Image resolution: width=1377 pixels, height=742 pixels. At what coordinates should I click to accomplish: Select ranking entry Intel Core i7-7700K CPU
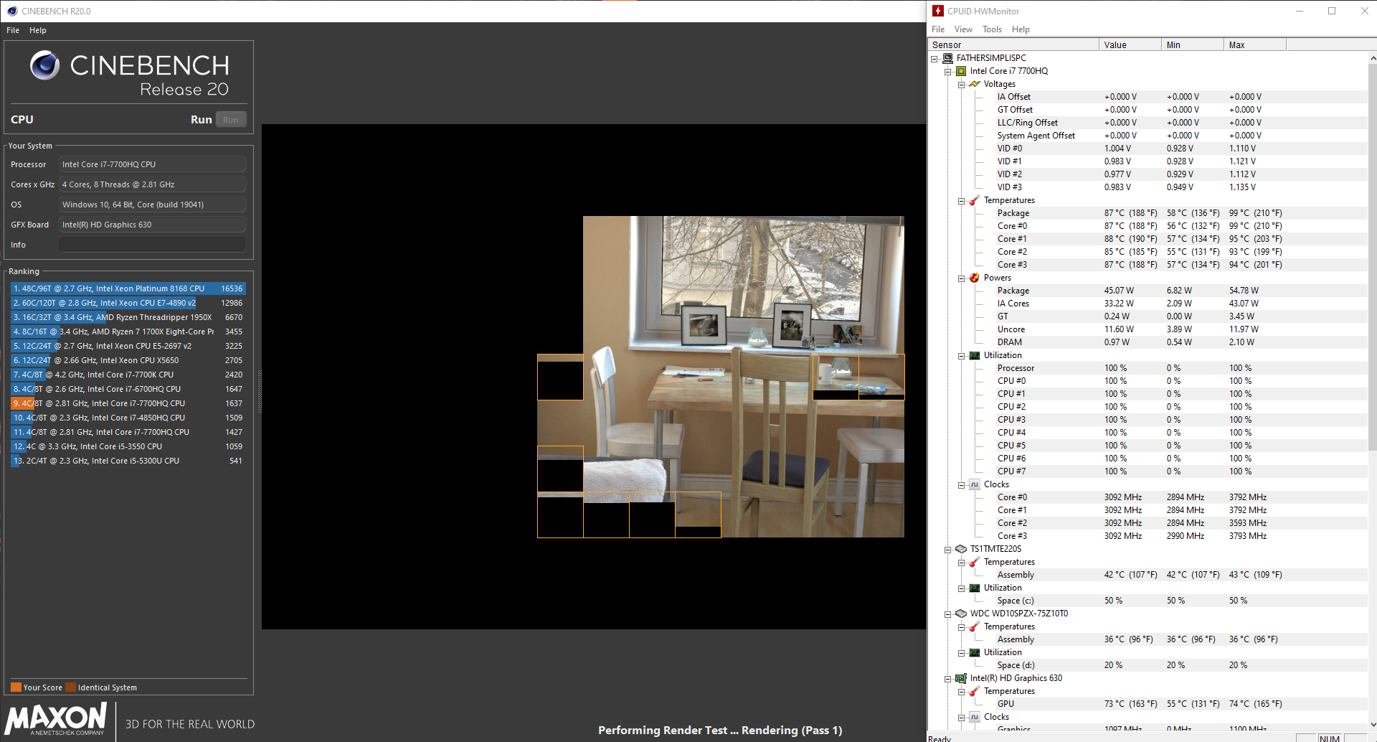coord(128,375)
